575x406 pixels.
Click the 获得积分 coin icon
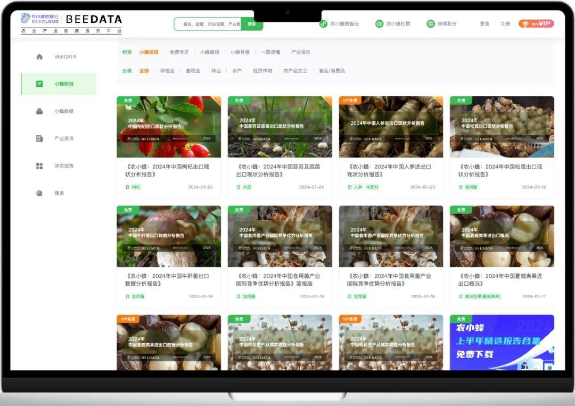[x=431, y=24]
